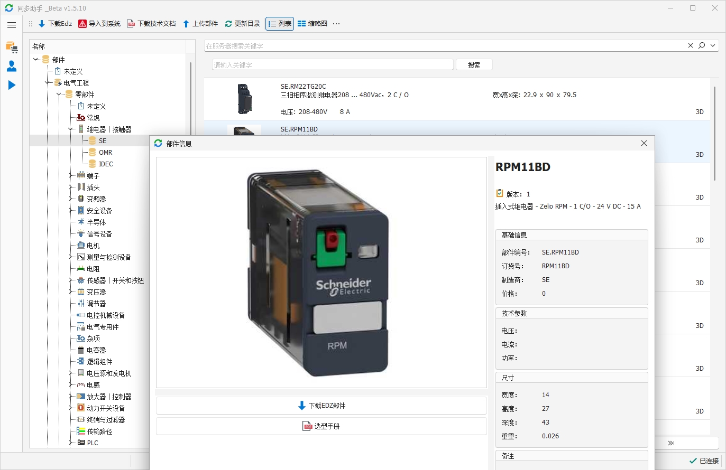The height and width of the screenshot is (470, 726).
Task: Close the 部件信息 dialog
Action: 644,143
